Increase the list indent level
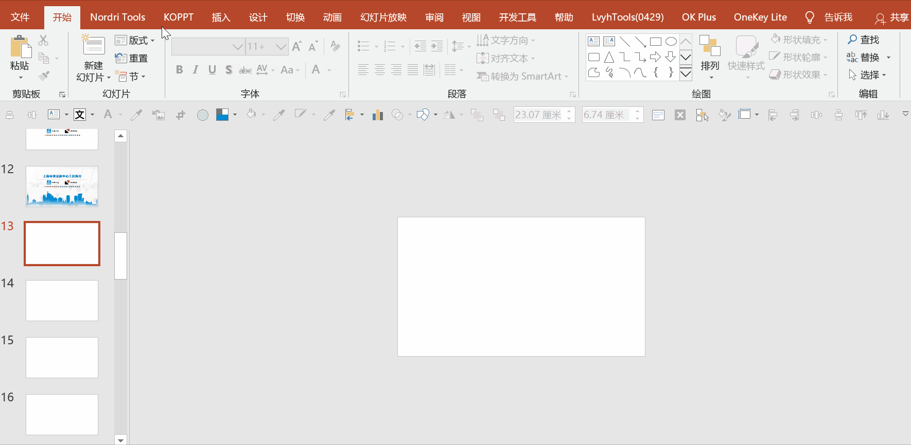This screenshot has height=445, width=911. (x=437, y=46)
